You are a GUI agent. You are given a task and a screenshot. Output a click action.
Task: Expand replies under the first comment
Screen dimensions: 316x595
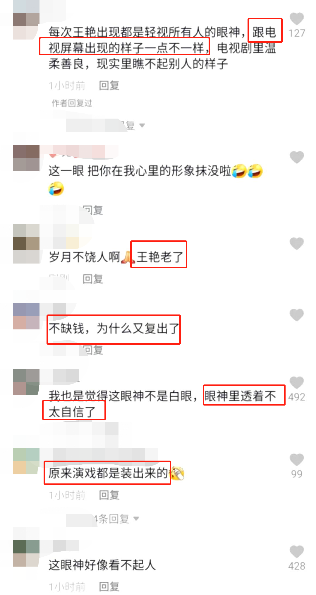(105, 125)
